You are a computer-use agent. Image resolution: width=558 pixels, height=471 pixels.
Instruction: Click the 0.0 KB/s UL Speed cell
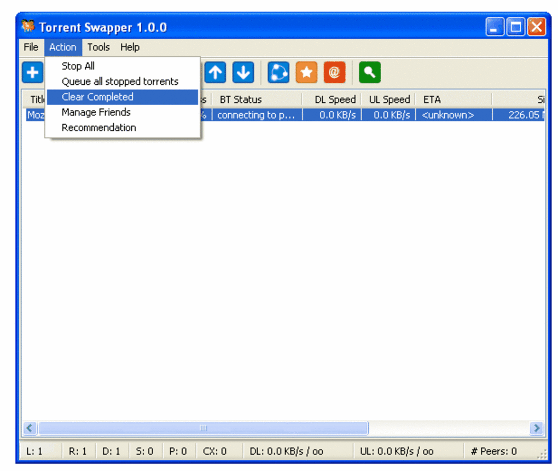[388, 115]
